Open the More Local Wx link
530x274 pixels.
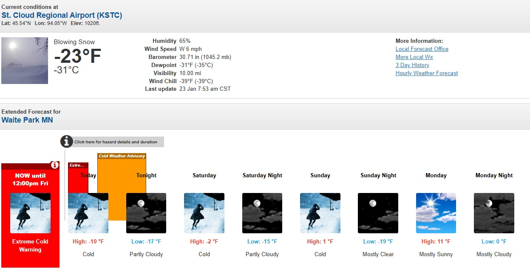point(414,57)
